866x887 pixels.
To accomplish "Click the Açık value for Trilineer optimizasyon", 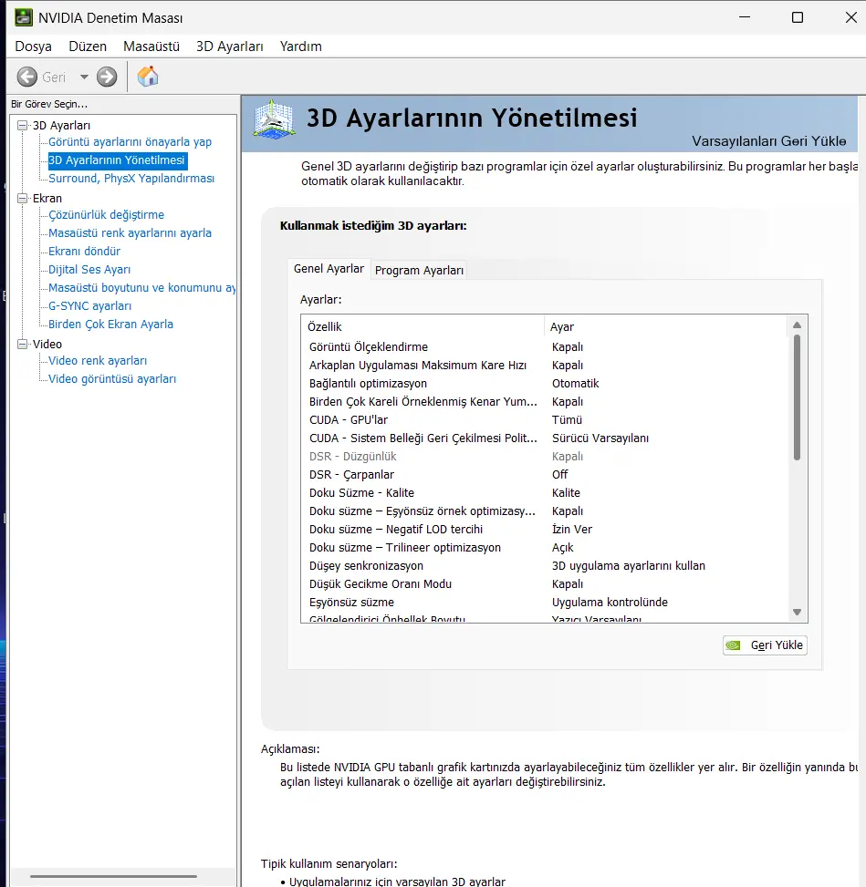I will point(562,548).
